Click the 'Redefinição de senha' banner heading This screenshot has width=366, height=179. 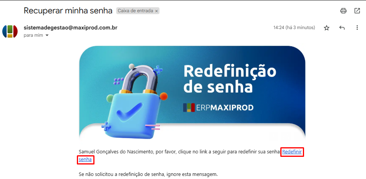point(230,79)
